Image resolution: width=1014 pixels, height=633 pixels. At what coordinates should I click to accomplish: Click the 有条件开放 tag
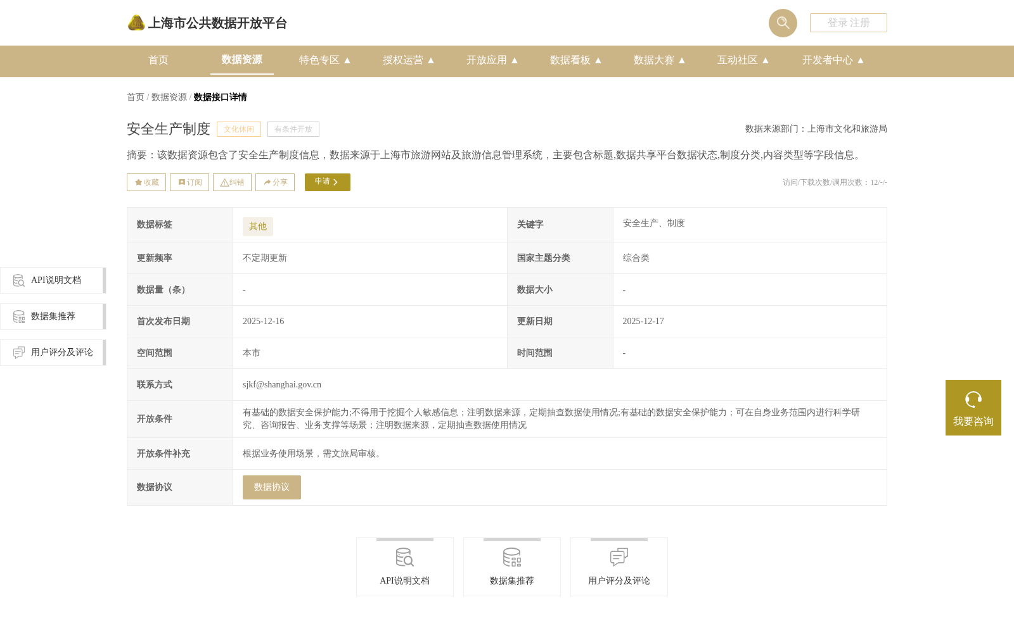click(x=293, y=129)
